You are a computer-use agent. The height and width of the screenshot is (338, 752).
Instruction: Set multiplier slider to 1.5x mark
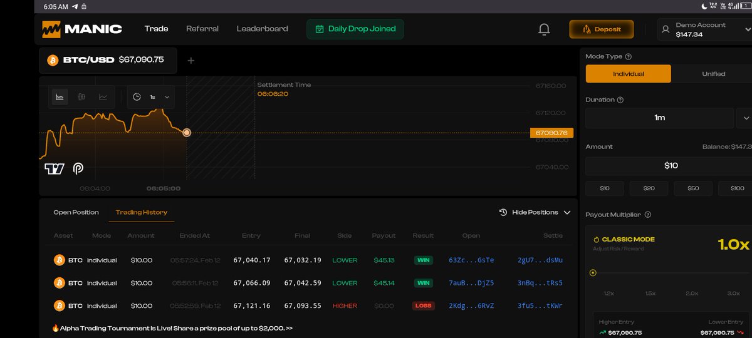click(x=650, y=293)
